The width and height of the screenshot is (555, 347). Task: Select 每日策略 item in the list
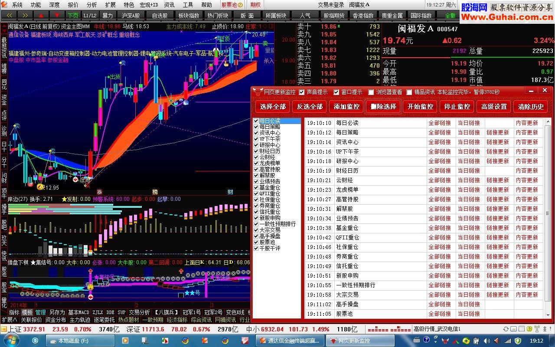point(270,127)
